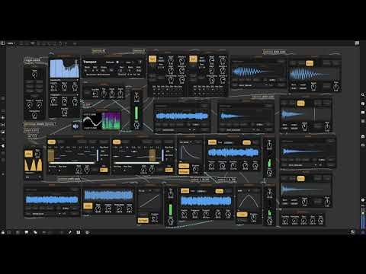Click the orange button at the second sequencer's bottom right

pos(169,170)
